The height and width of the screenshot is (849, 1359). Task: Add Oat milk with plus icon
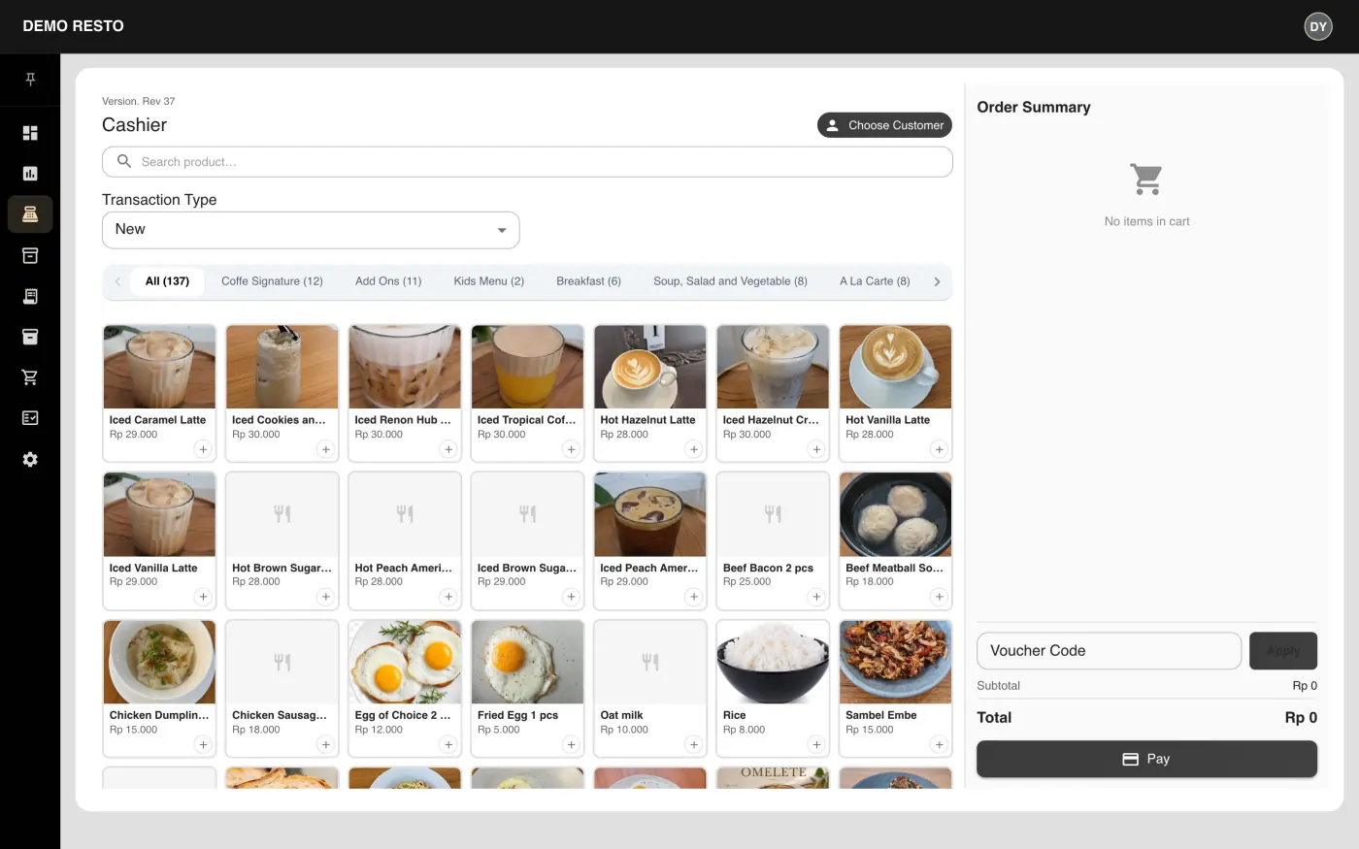[x=694, y=744]
